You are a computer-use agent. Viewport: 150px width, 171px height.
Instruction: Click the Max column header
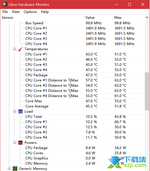point(127,18)
